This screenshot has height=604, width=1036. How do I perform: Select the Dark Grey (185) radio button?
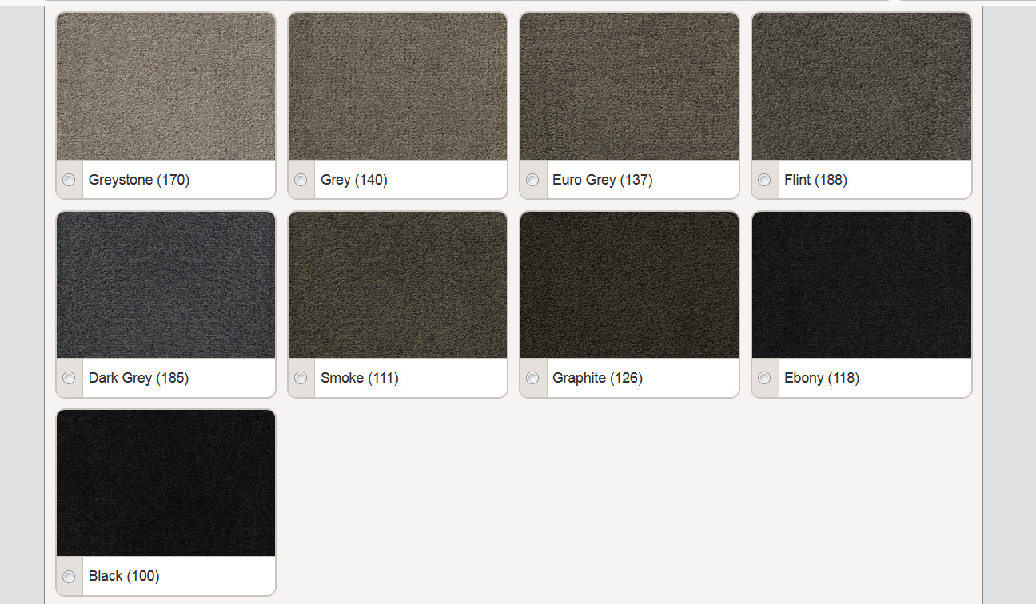69,378
